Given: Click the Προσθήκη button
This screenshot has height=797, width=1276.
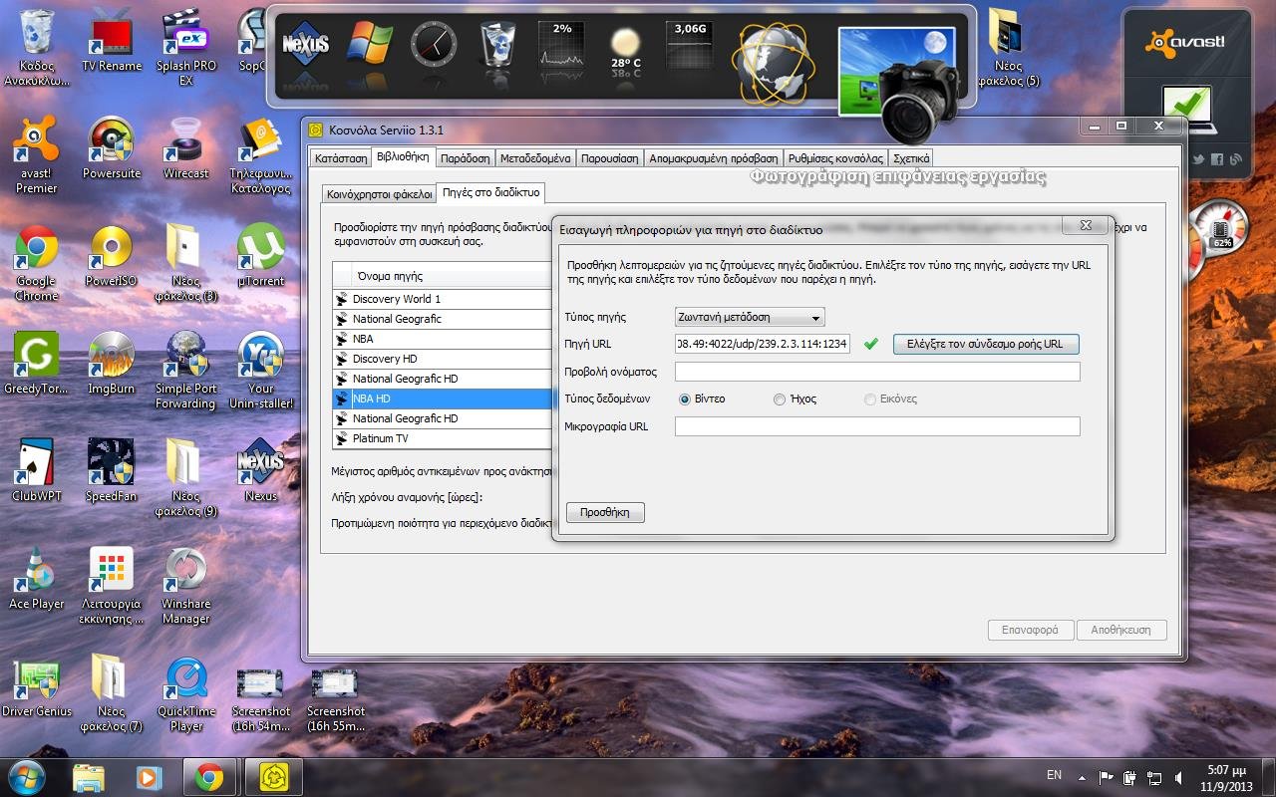Looking at the screenshot, I should coord(605,512).
